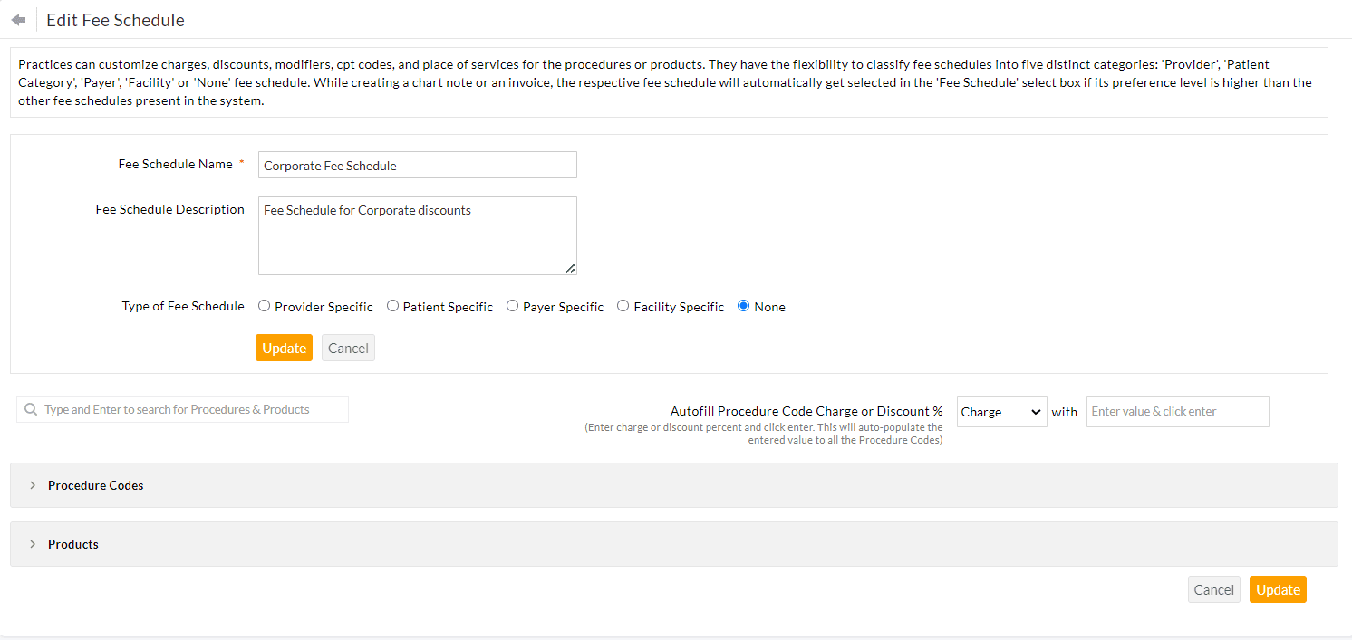The height and width of the screenshot is (640, 1352).
Task: Click Cancel next to the upper Update button
Action: point(348,349)
